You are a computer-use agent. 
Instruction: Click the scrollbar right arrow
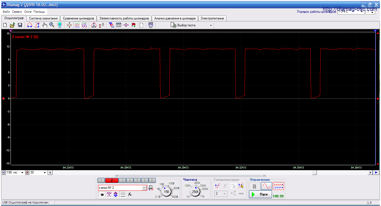click(370, 172)
